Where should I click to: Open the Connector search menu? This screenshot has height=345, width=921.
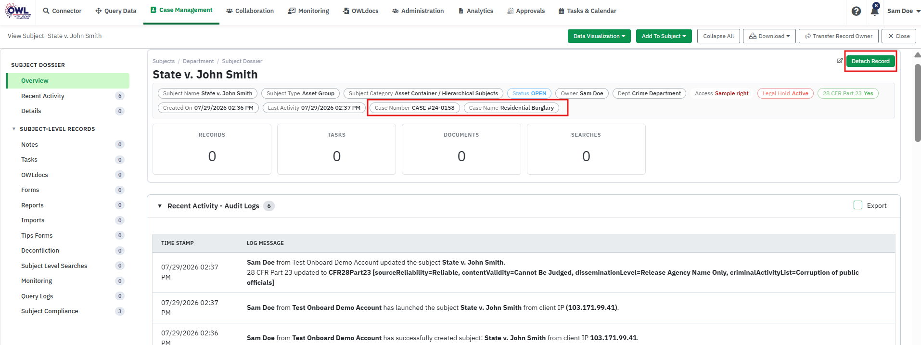(62, 11)
